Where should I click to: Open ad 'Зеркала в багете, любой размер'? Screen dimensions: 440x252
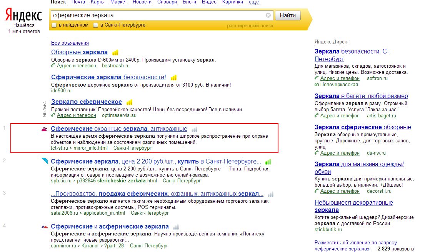coord(361,96)
